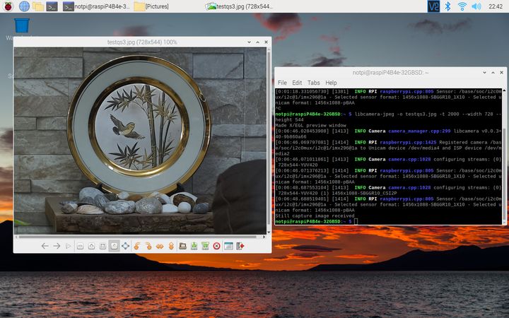The width and height of the screenshot is (509, 318).
Task: Start the slideshow in image viewer
Action: [x=68, y=247]
